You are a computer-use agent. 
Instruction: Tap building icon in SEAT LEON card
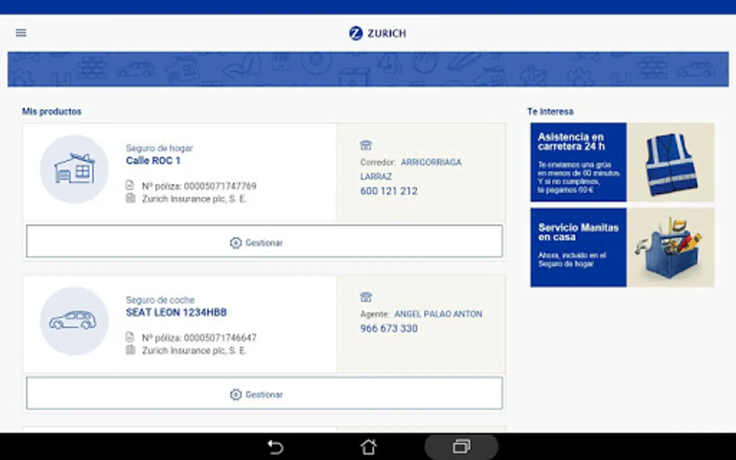click(x=130, y=350)
